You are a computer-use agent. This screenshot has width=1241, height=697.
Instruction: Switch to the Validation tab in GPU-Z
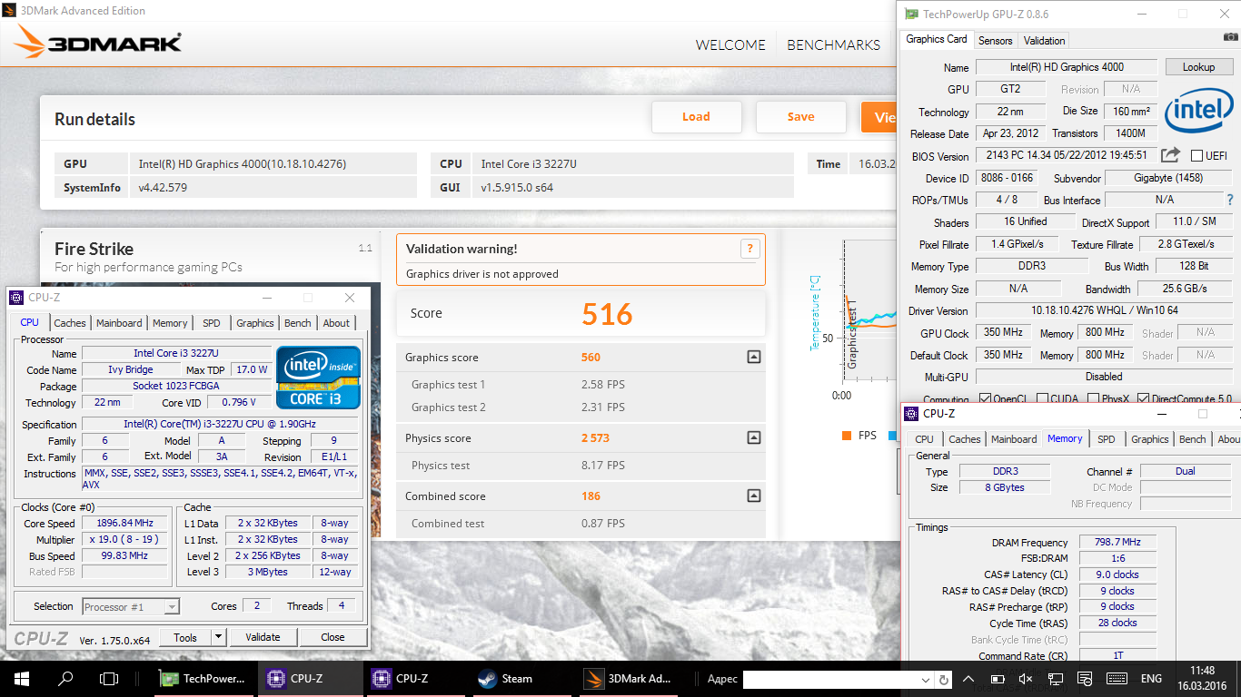click(1044, 41)
